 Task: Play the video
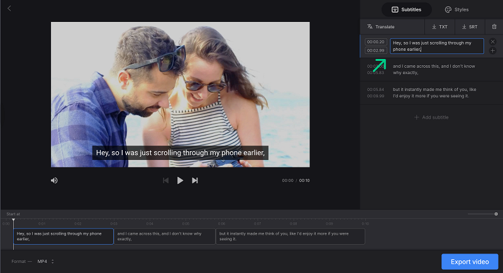click(x=180, y=181)
